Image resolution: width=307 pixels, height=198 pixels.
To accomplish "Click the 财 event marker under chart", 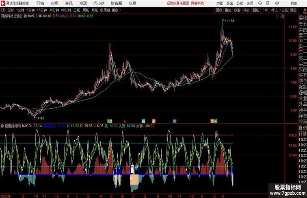I will pyautogui.click(x=175, y=121).
